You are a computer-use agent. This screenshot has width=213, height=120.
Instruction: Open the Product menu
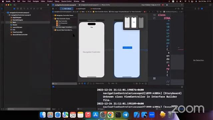pyautogui.click(x=50, y=1)
